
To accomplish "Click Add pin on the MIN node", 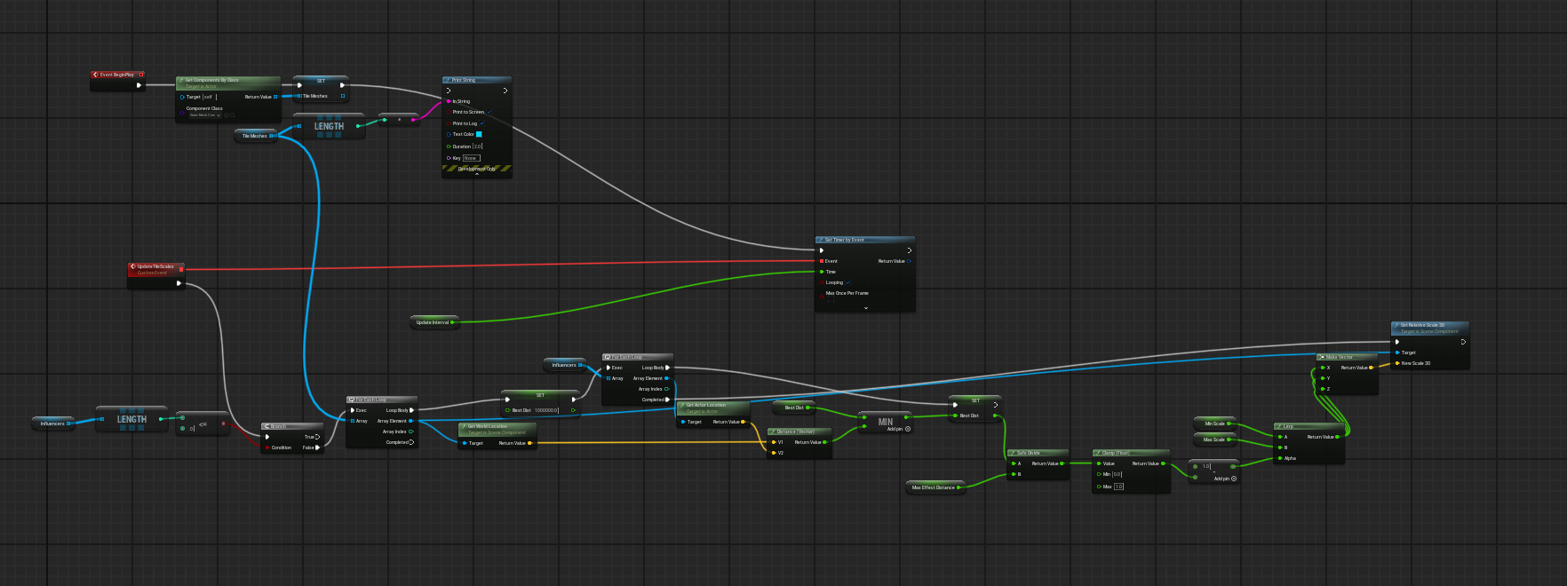I will click(907, 429).
